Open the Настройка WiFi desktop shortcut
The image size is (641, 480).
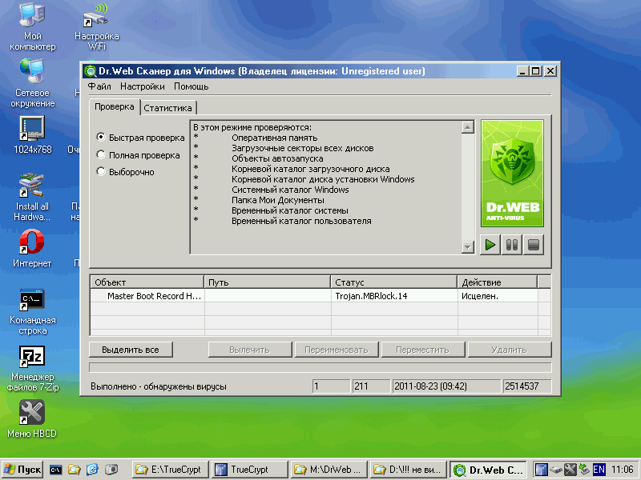coord(96,26)
